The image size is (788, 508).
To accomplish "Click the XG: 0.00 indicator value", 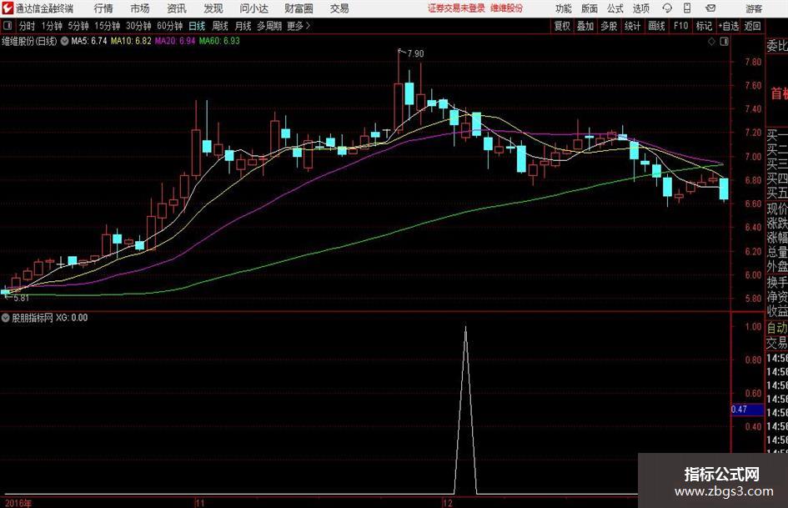I will coord(72,318).
